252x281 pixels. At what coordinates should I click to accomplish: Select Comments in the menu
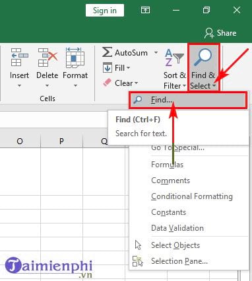tap(189, 181)
